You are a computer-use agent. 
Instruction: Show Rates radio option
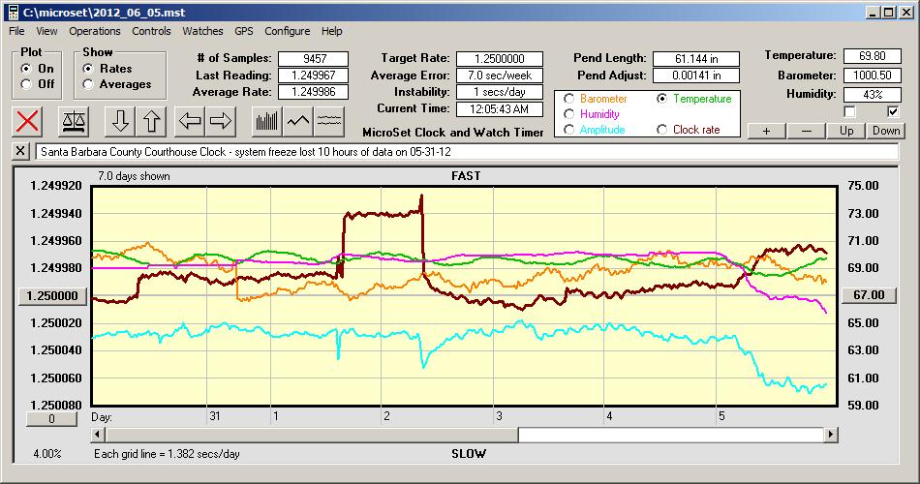click(88, 69)
